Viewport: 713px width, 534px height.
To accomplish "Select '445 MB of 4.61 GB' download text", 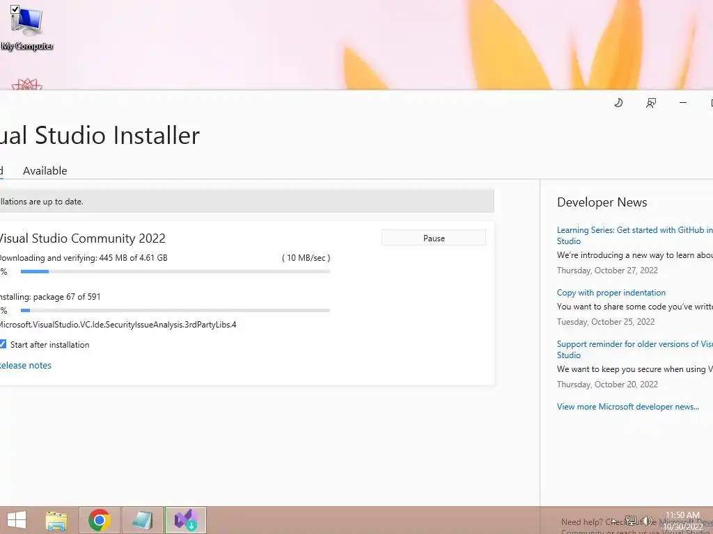I will click(x=133, y=258).
